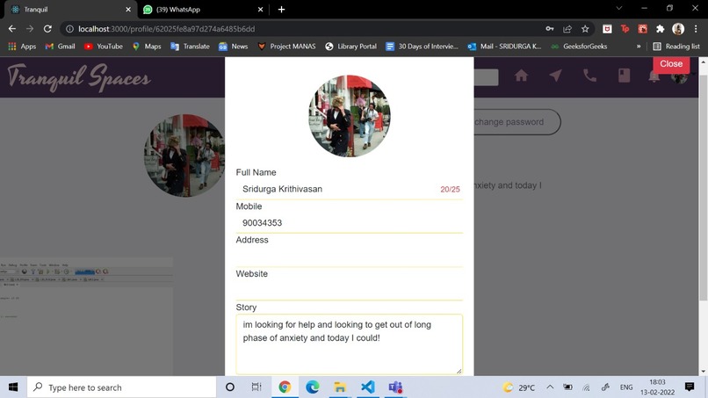This screenshot has height=398, width=708.
Task: Open the paper-plane explore icon in navbar
Action: click(x=555, y=76)
